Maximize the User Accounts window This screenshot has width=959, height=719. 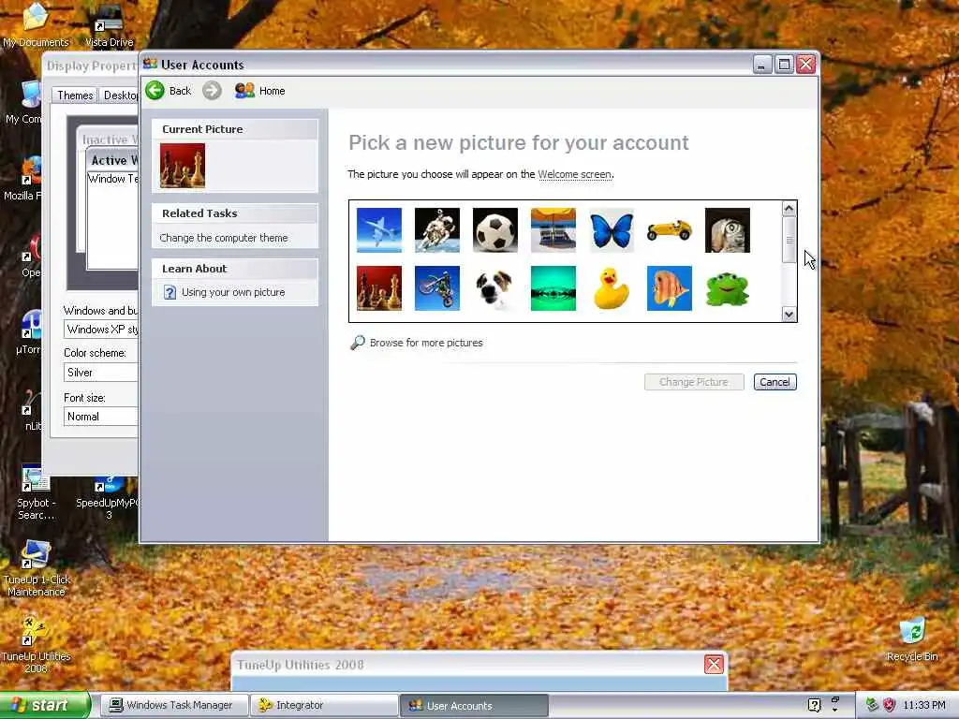click(784, 65)
